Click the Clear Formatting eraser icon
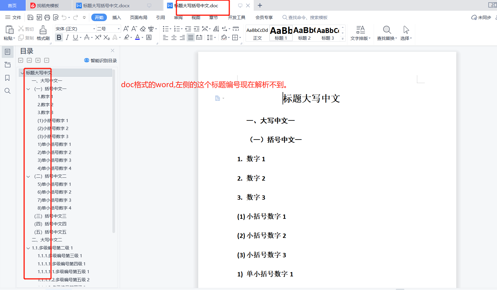This screenshot has width=497, height=290. tap(143, 29)
